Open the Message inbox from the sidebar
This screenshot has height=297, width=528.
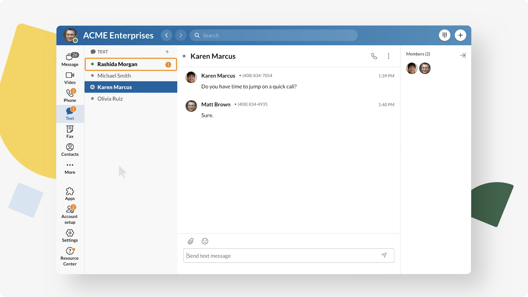click(70, 59)
